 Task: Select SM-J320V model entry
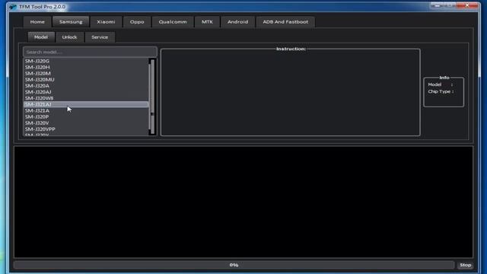click(86, 123)
